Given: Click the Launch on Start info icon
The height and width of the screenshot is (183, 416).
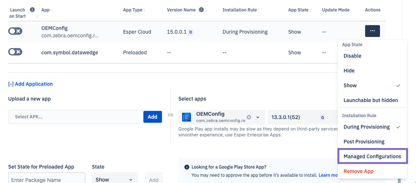Looking at the screenshot, I should pos(32,10).
